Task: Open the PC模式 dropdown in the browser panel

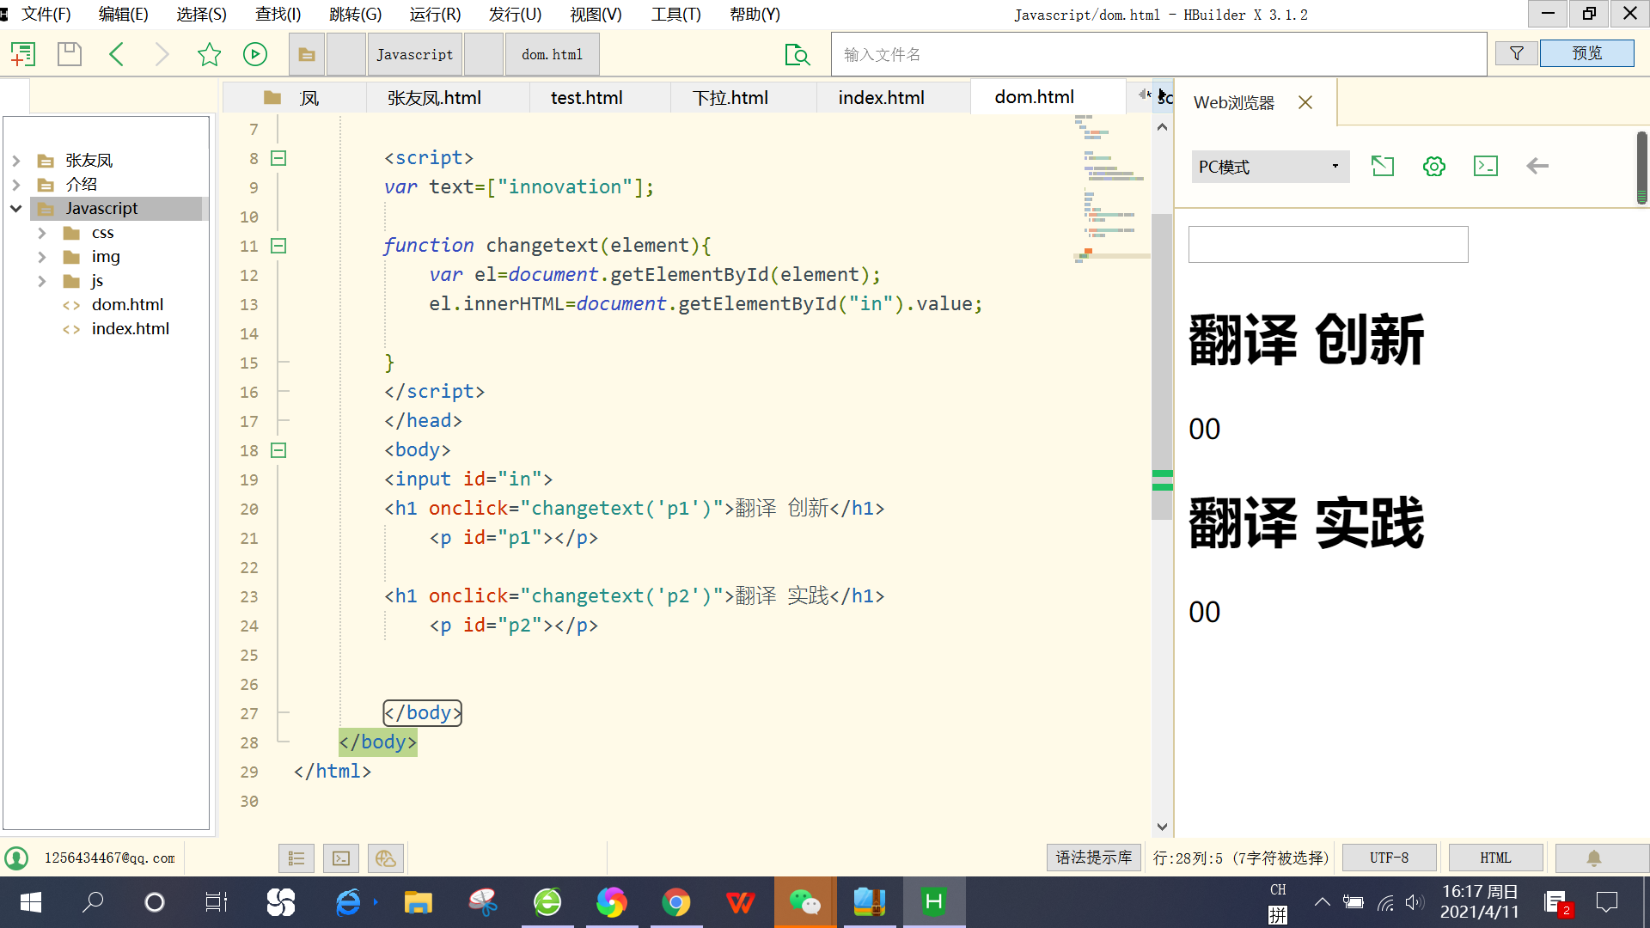Action: 1269,166
